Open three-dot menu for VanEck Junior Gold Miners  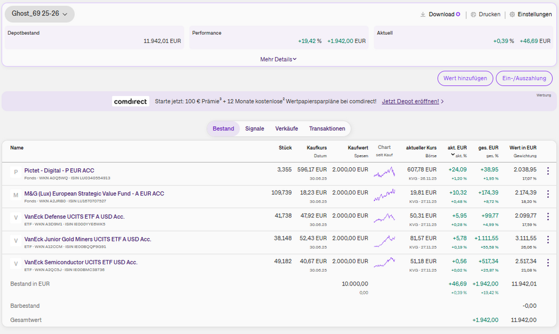[x=547, y=240]
